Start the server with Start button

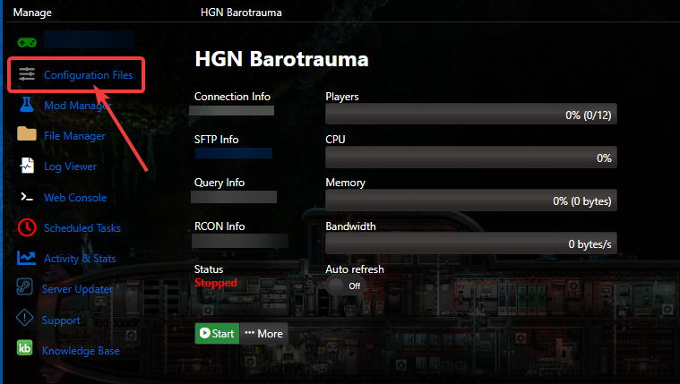pos(217,333)
